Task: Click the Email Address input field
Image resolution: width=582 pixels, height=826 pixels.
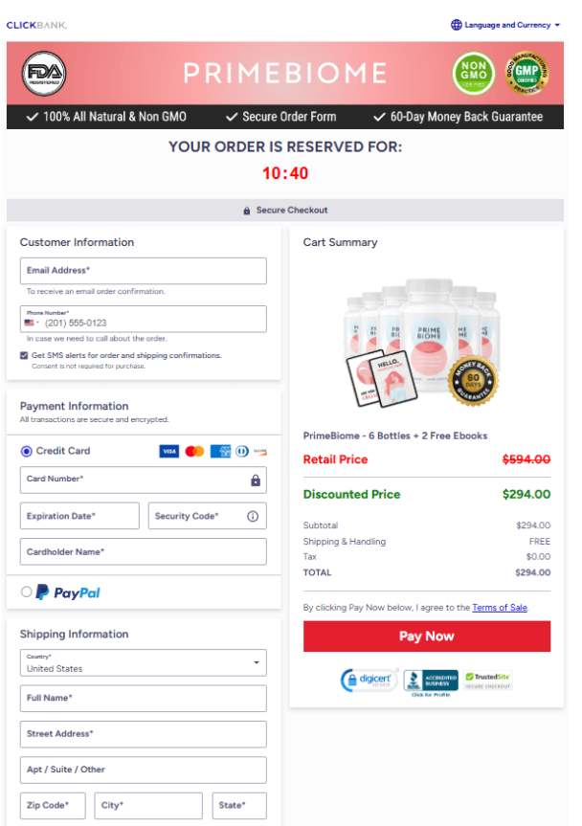Action: pos(143,271)
